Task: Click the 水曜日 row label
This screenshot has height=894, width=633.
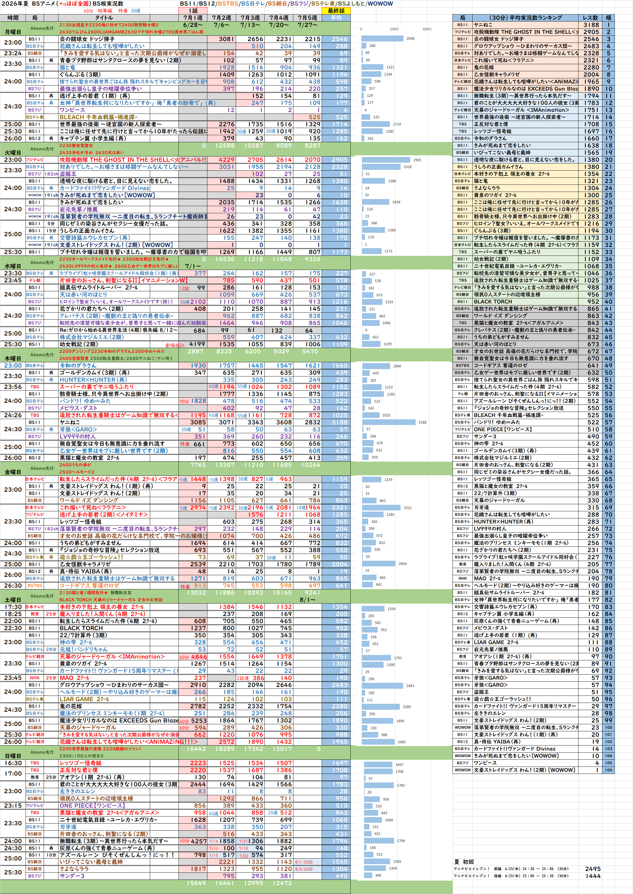Action: tap(13, 266)
